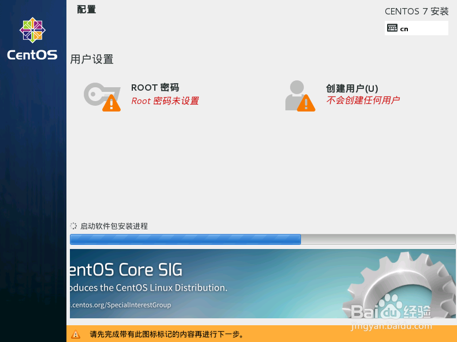Screen dimensions: 457x342
Task: Click the CentOS logo in sidebar
Action: [x=32, y=30]
